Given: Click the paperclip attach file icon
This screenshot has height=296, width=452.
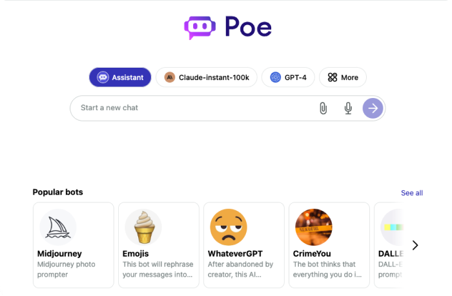Looking at the screenshot, I should 323,108.
